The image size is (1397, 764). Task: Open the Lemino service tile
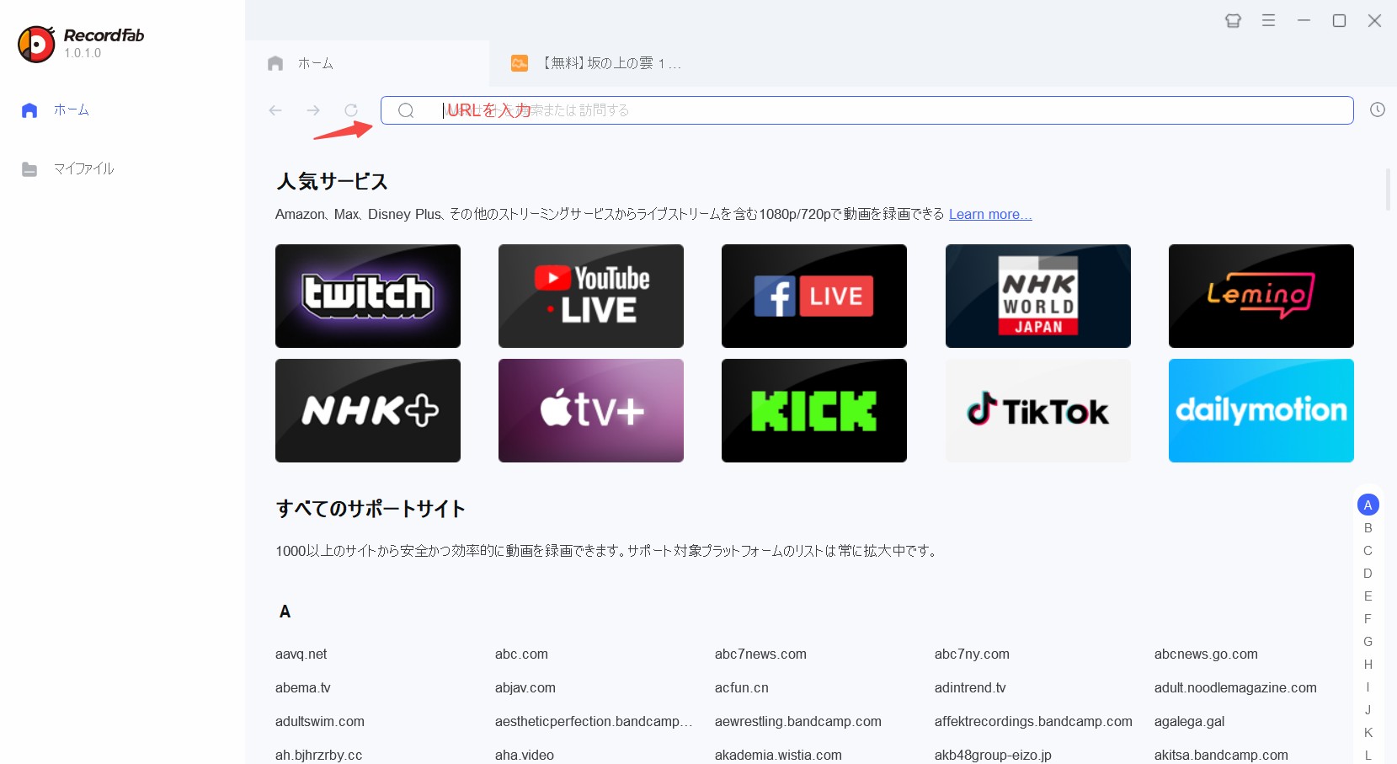(1261, 296)
